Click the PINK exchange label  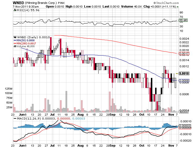61,3
